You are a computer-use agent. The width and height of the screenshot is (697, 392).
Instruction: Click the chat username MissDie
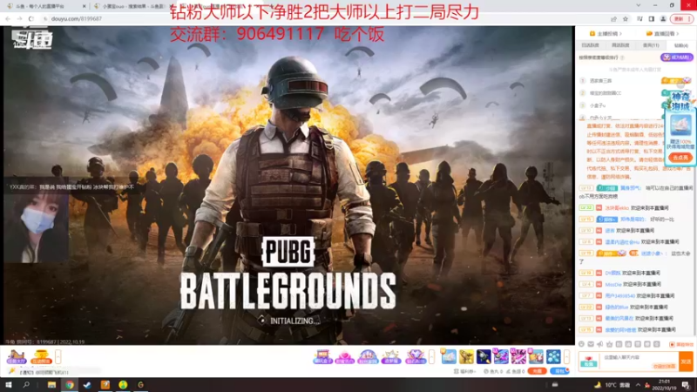point(613,285)
